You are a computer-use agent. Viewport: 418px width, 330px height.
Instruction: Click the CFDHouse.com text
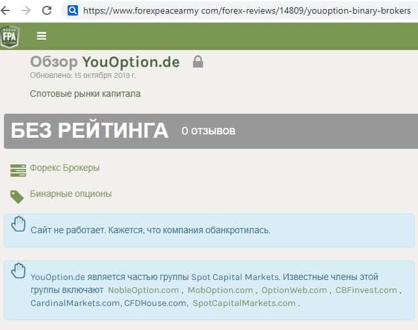tap(155, 303)
